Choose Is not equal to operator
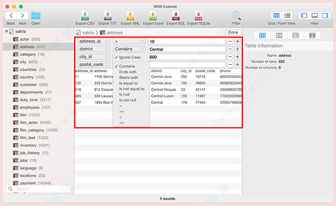The height and width of the screenshot is (206, 336). click(x=131, y=89)
